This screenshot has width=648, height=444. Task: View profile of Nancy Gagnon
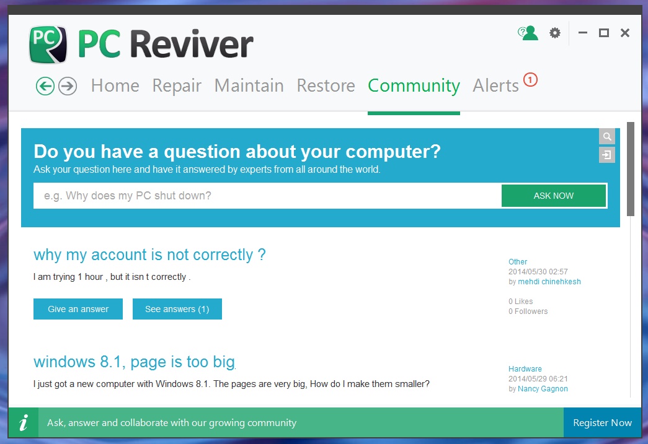pos(543,389)
